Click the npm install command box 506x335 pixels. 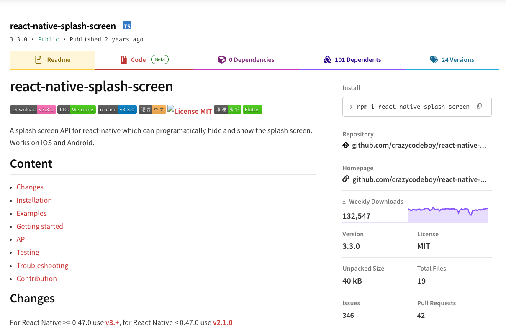(417, 107)
